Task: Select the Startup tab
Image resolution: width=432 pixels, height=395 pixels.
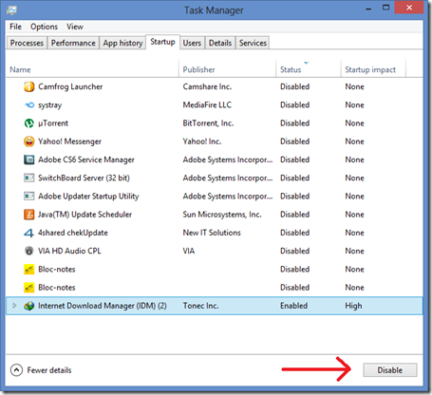Action: coord(162,42)
